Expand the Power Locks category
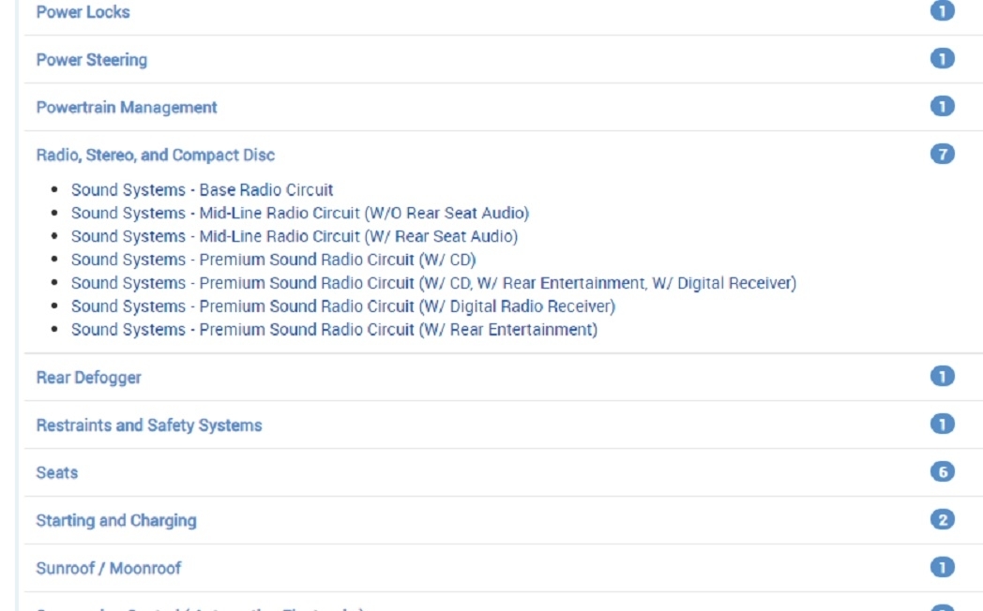 click(x=83, y=12)
